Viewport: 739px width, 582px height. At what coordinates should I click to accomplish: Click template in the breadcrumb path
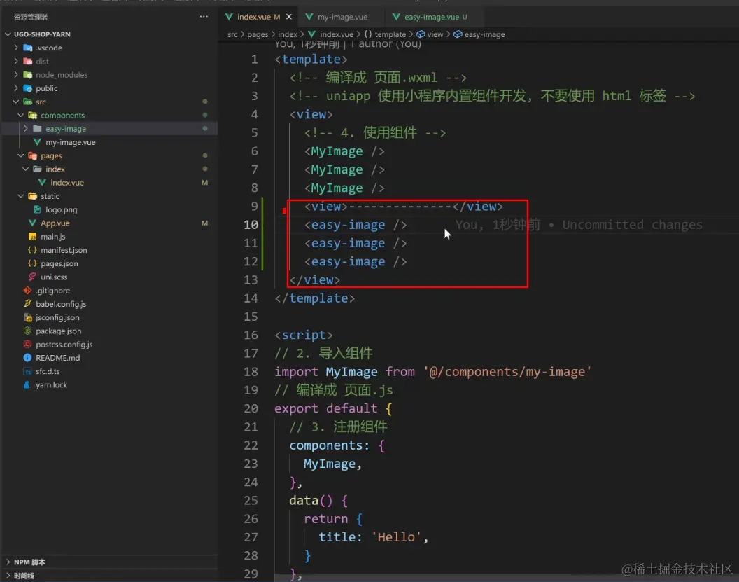[x=390, y=34]
